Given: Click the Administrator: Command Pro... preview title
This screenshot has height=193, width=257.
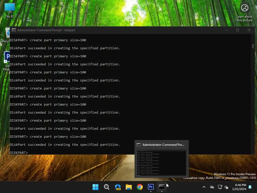Looking at the screenshot, I should coord(163,144).
